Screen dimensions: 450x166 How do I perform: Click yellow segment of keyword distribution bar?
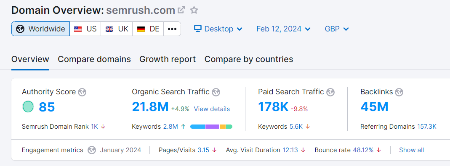point(223,127)
